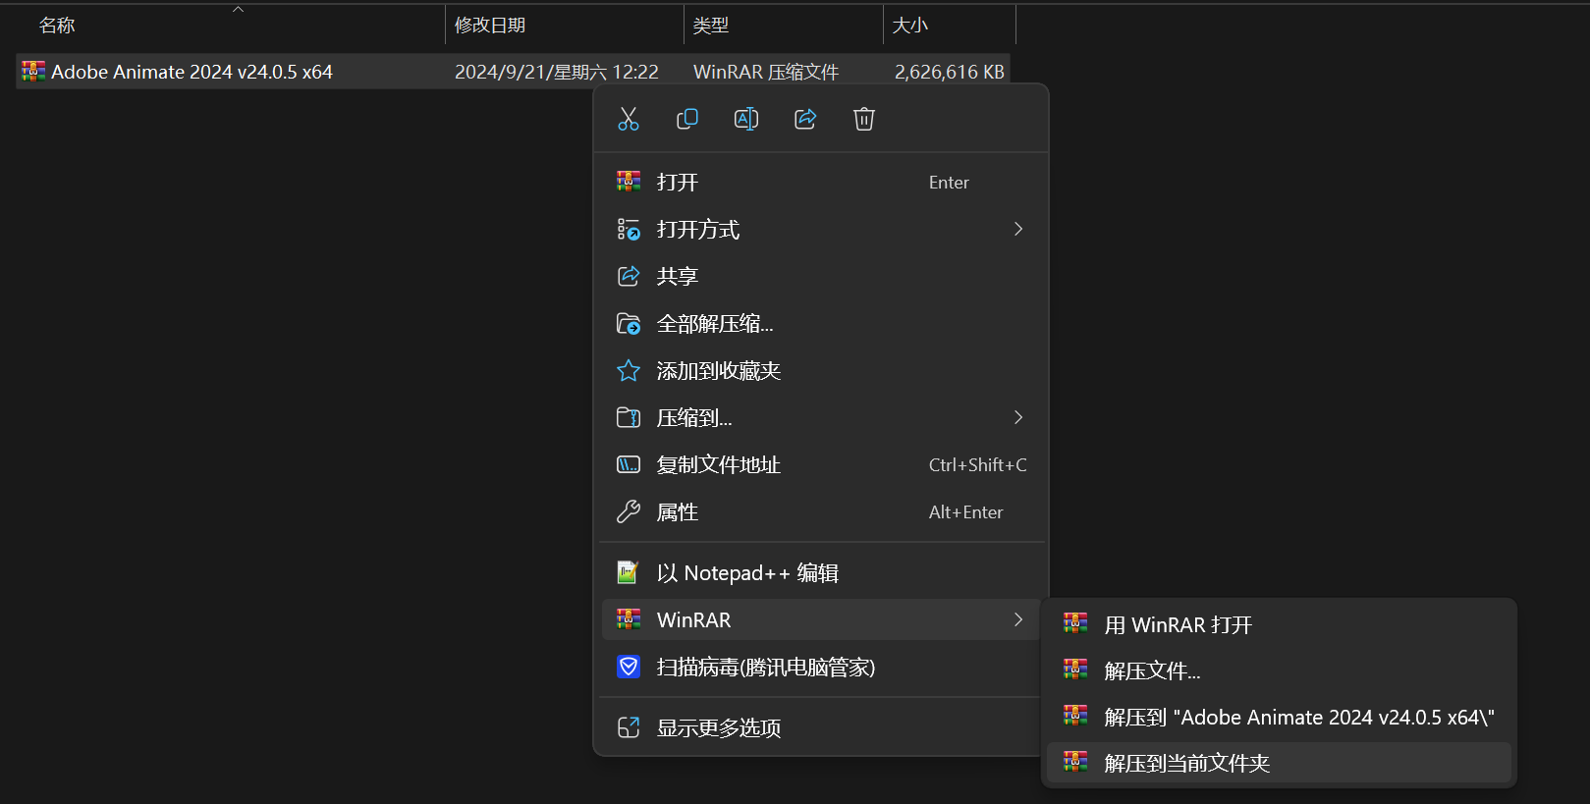Viewport: 1590px width, 804px height.
Task: Click 解压到当前文件夹 in WinRAR submenu
Action: pyautogui.click(x=1186, y=764)
